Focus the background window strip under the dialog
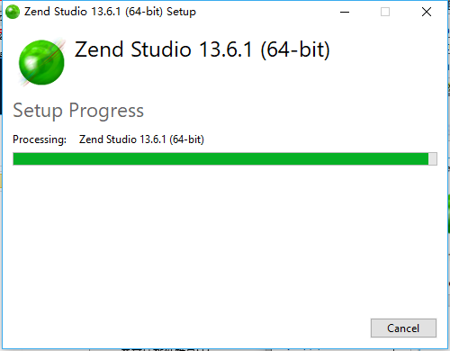The width and height of the screenshot is (450, 351). [x=225, y=349]
